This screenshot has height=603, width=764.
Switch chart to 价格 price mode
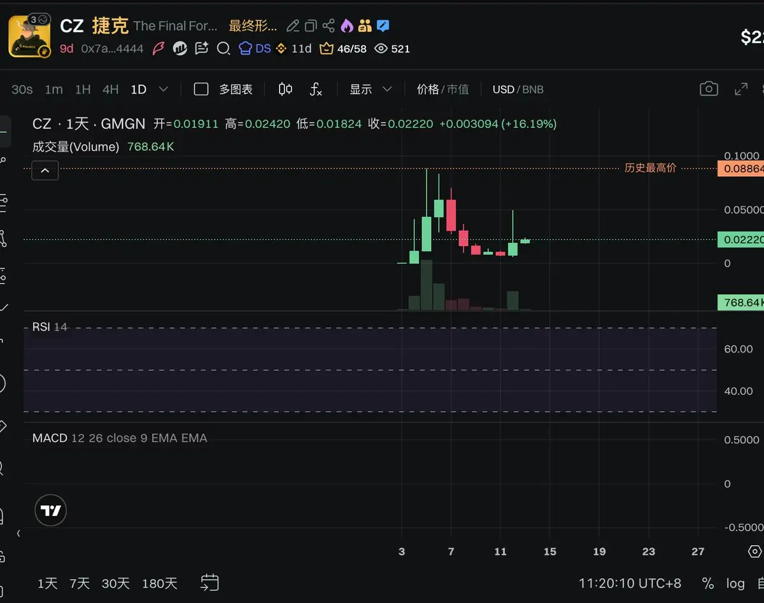coord(428,90)
